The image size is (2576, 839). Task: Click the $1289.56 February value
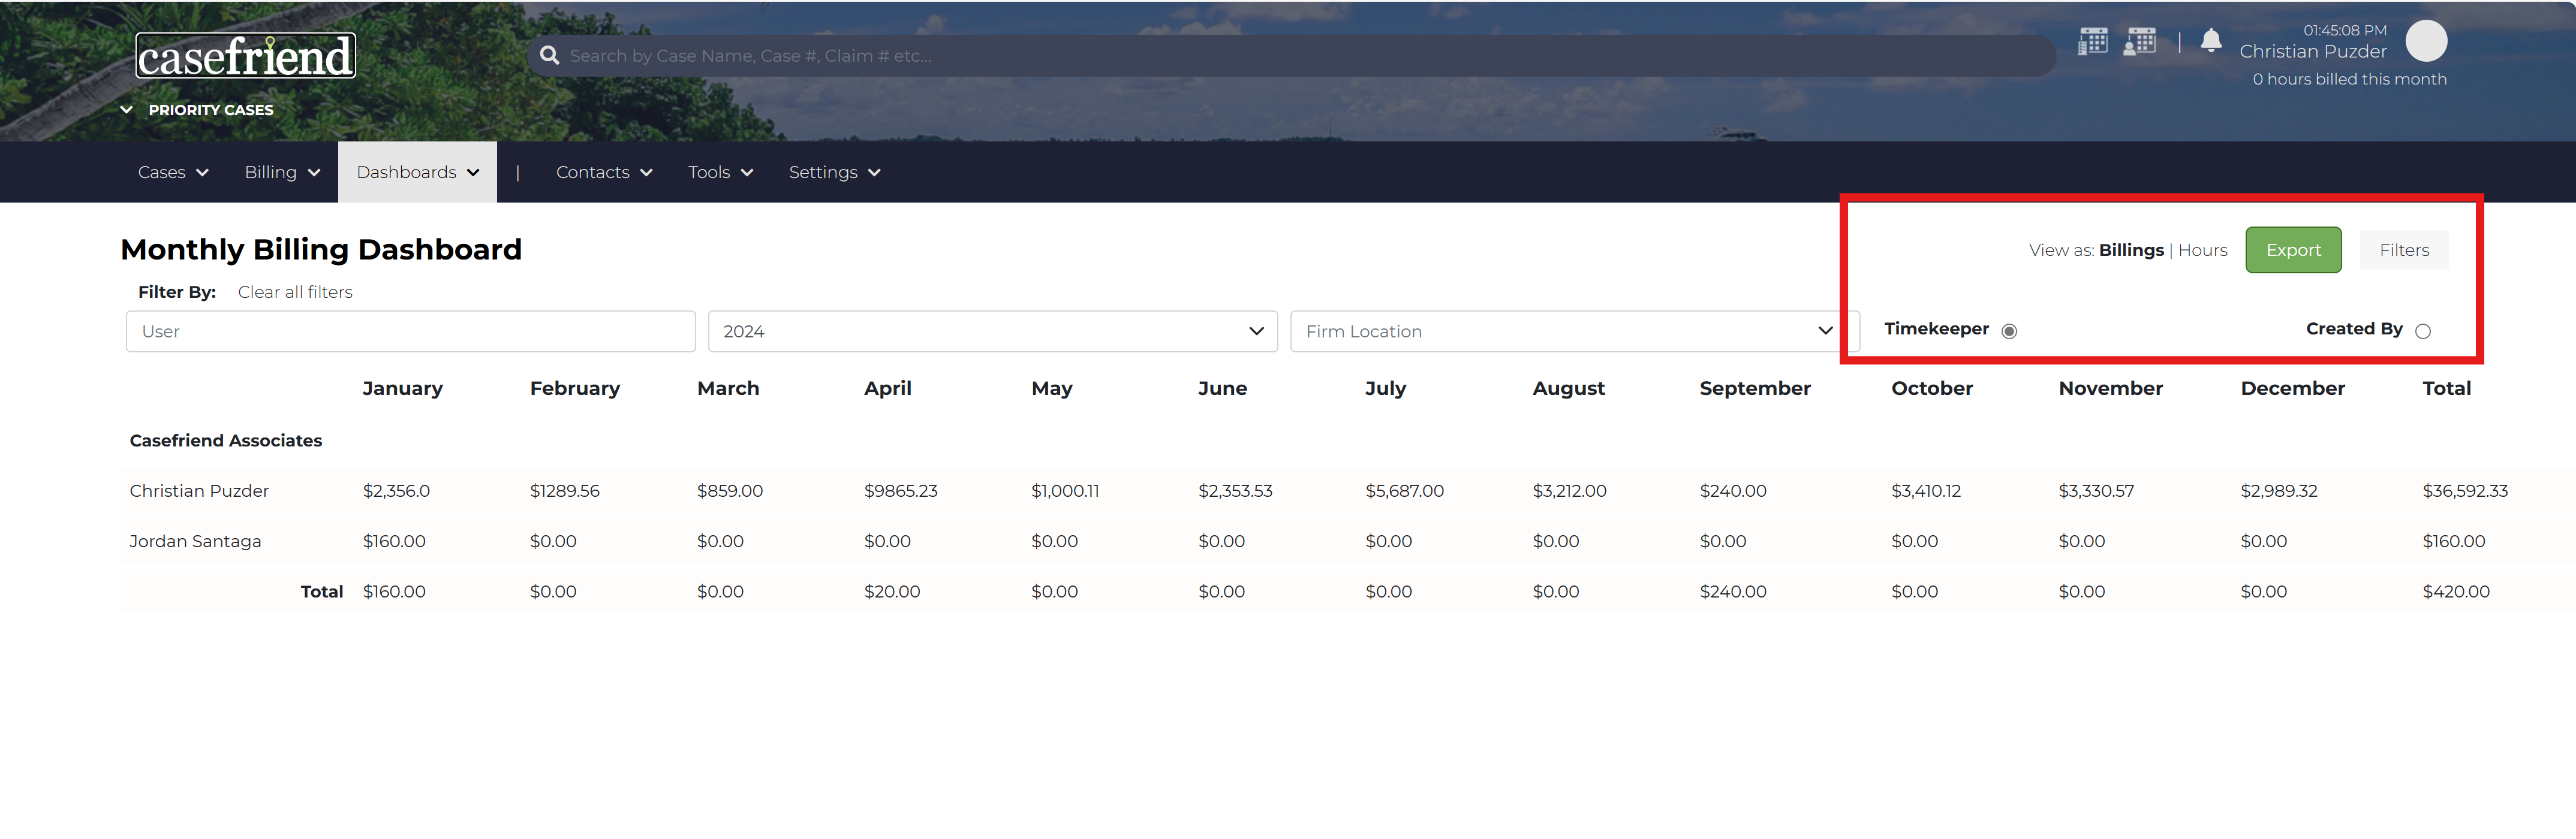pyautogui.click(x=565, y=491)
